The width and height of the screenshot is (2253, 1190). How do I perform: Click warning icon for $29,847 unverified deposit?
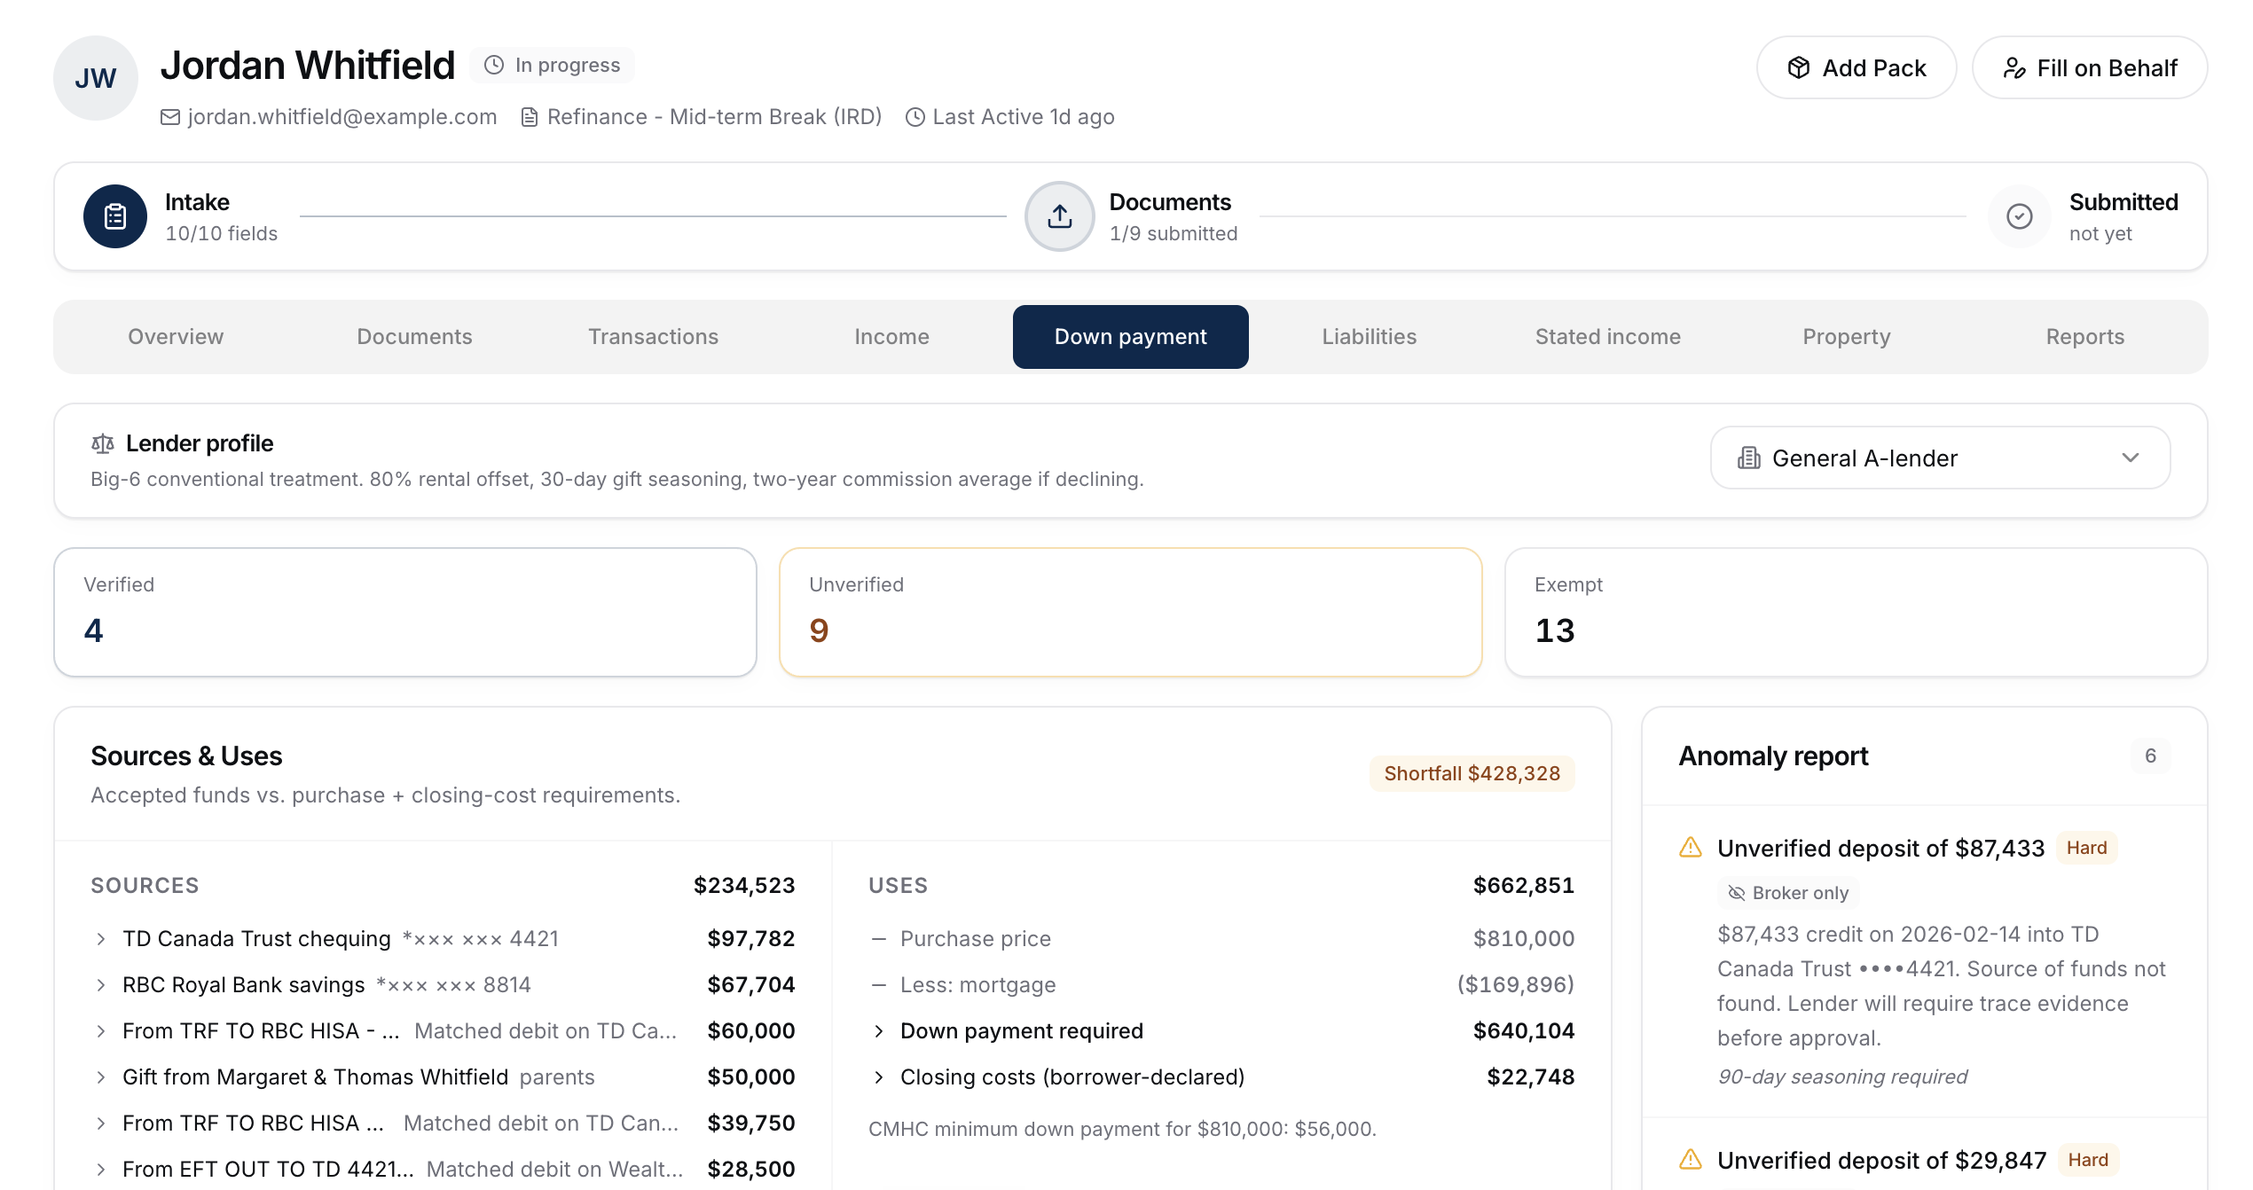click(x=1691, y=1160)
